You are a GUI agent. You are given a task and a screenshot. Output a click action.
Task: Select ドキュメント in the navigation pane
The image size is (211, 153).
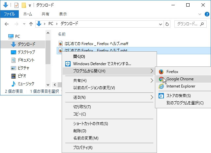tap(23, 60)
